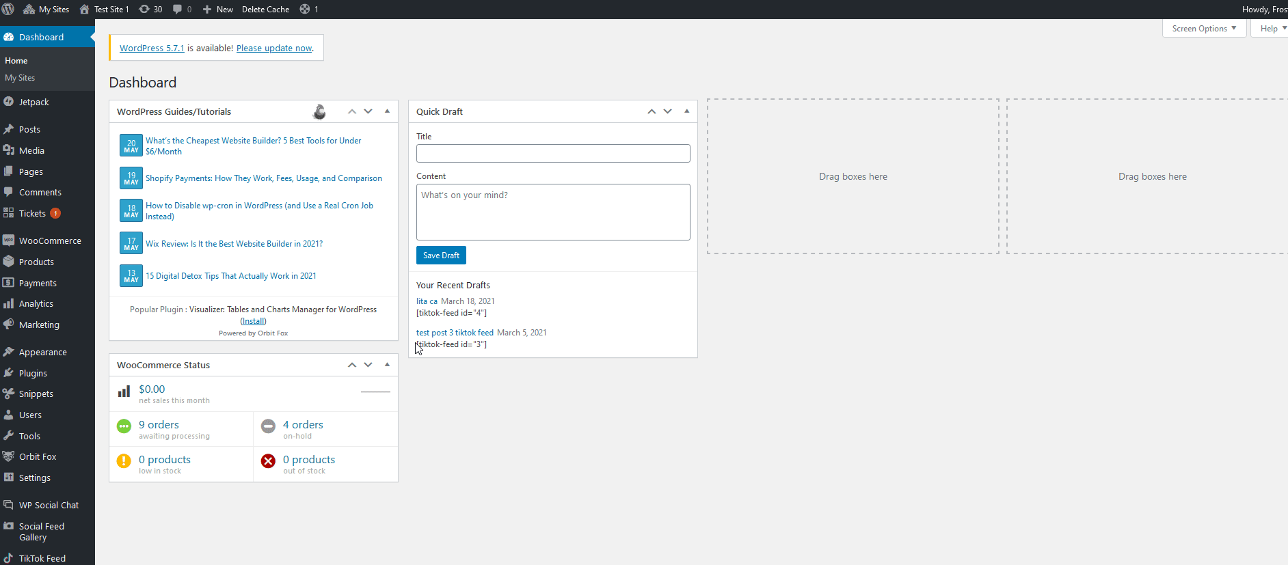Focus the Quick Draft Title field

coord(553,153)
